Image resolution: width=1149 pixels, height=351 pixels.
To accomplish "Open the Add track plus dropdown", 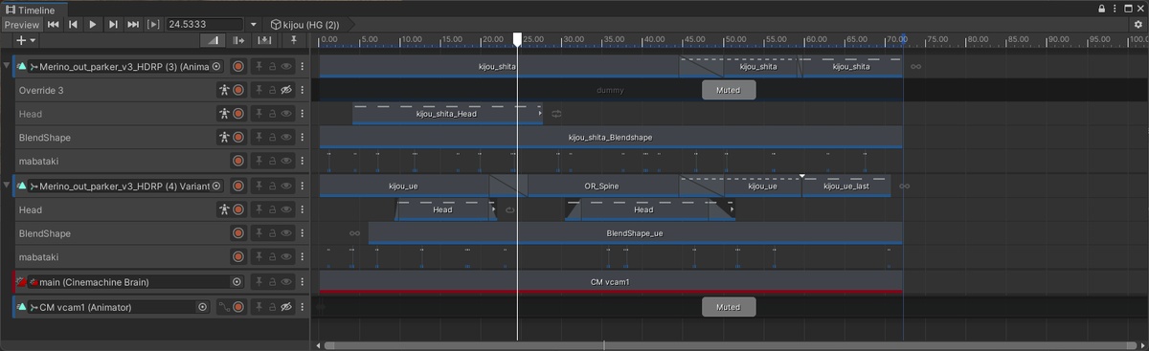I will pyautogui.click(x=26, y=40).
